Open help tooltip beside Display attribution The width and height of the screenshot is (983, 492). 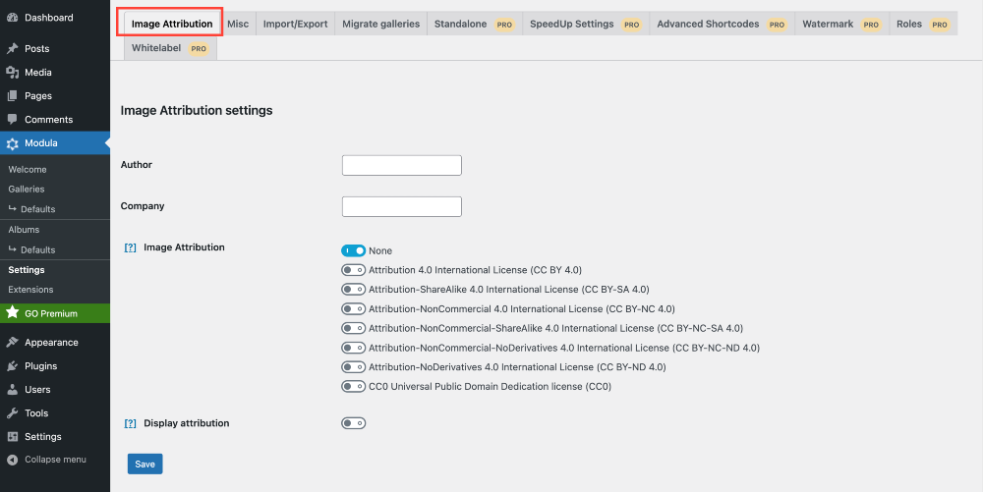click(130, 423)
